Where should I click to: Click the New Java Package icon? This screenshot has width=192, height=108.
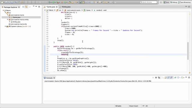[62, 2]
